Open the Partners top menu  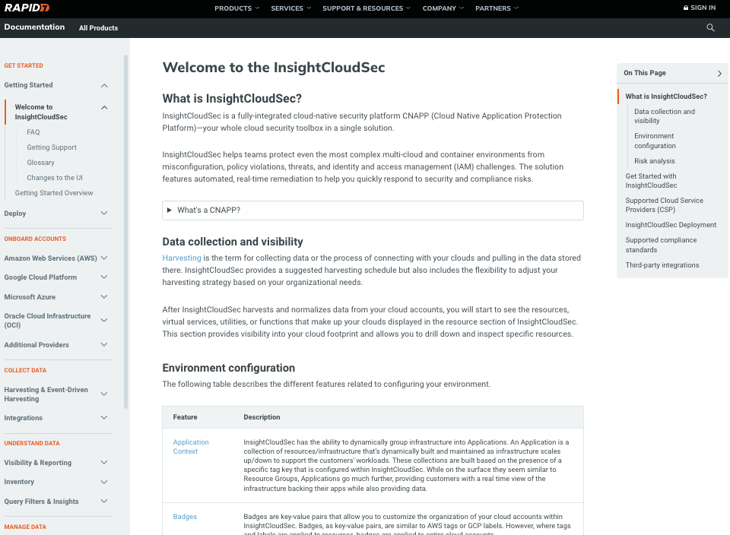pyautogui.click(x=497, y=8)
